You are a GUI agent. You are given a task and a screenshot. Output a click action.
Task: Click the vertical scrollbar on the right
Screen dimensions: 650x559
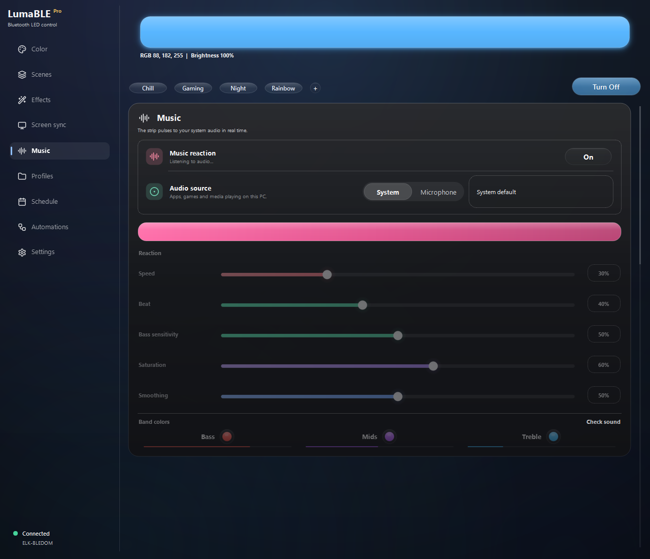640,185
